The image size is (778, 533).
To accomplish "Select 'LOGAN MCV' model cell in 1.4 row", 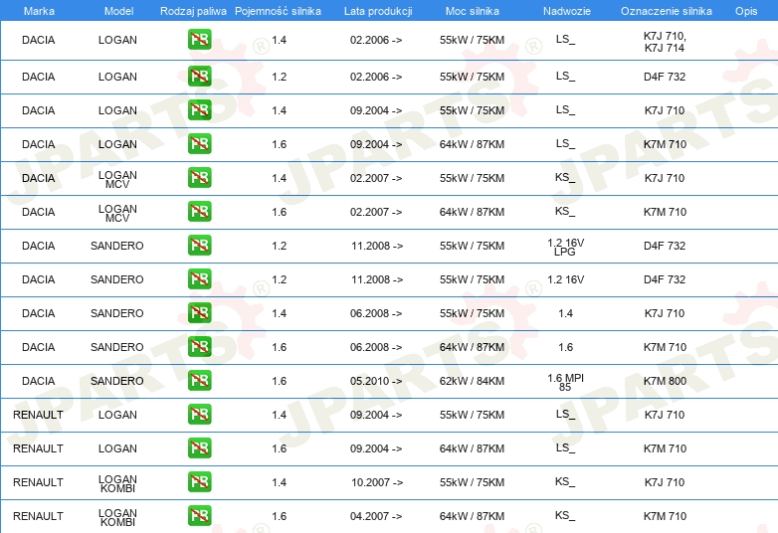I will click(117, 179).
